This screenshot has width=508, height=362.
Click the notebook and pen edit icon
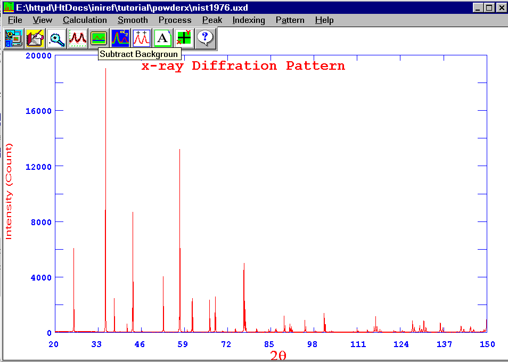[x=35, y=38]
